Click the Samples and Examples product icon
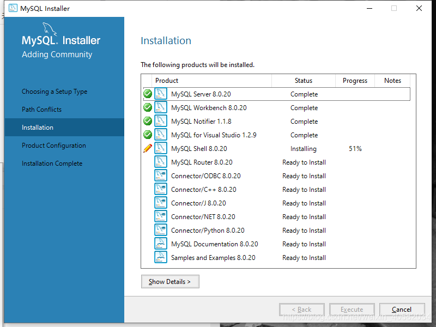436x327 pixels. pos(161,257)
